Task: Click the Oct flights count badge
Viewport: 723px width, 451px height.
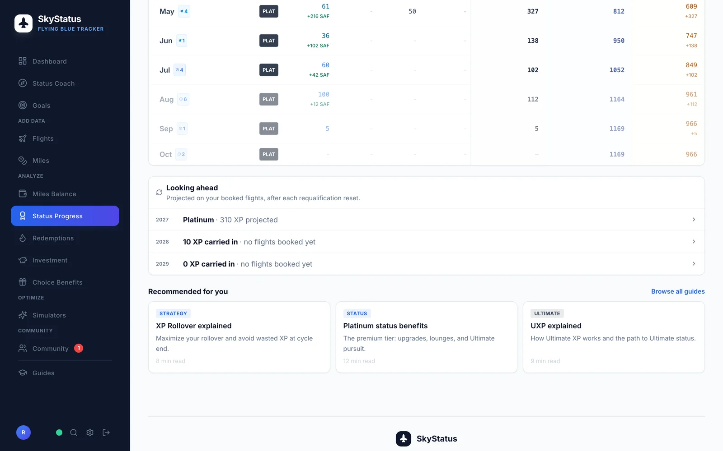Action: 181,154
